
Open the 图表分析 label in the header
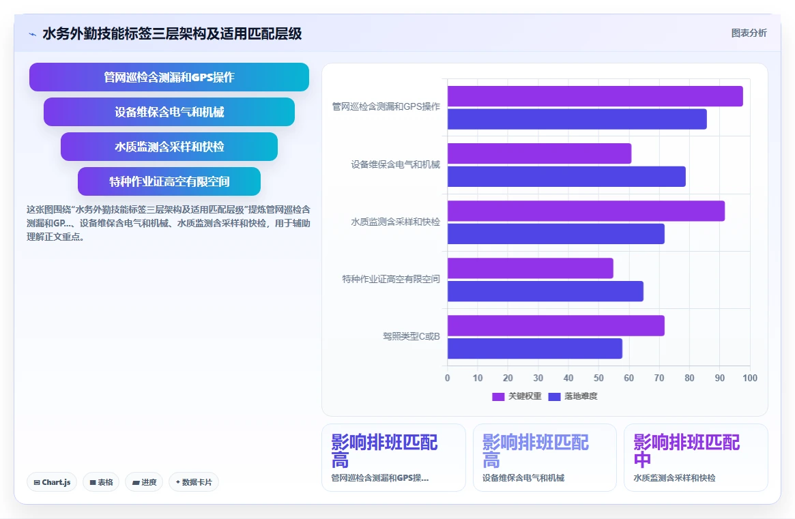pyautogui.click(x=749, y=33)
